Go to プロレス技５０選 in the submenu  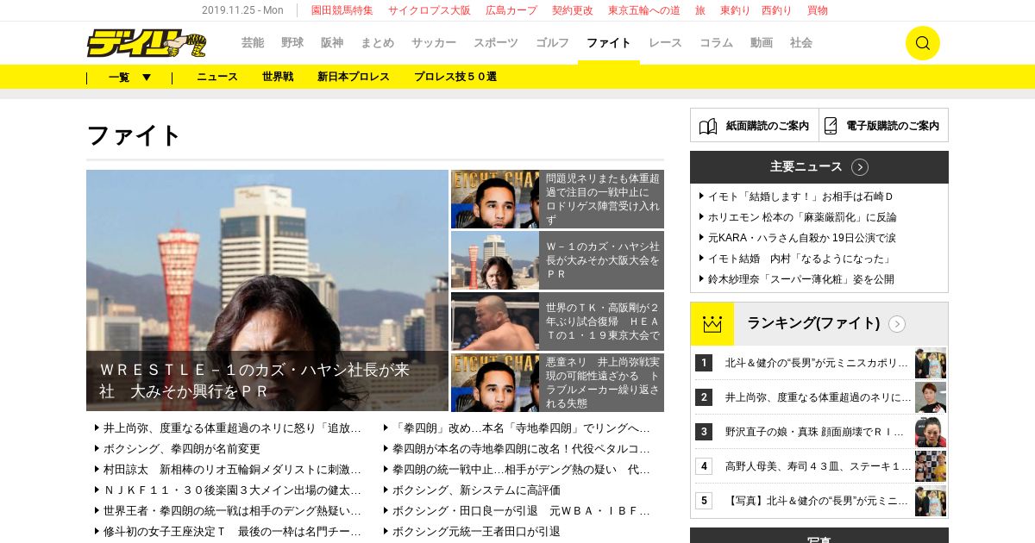(455, 77)
